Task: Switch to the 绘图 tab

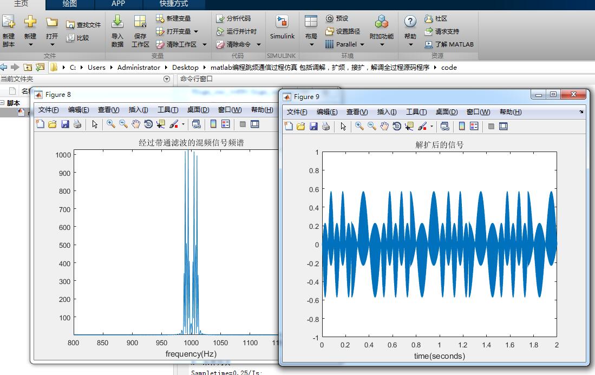Action: tap(69, 4)
